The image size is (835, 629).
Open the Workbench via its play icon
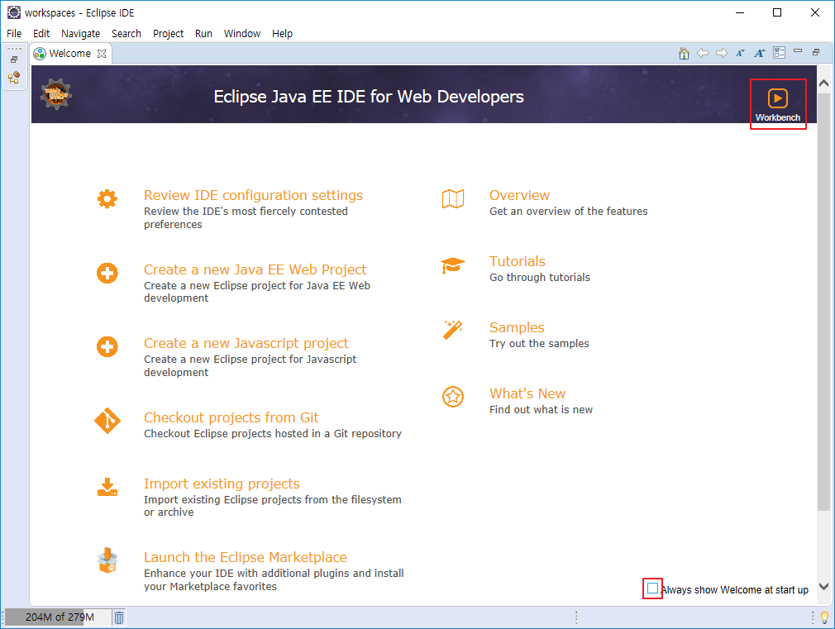coord(777,98)
